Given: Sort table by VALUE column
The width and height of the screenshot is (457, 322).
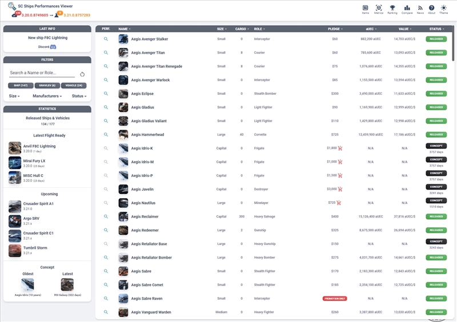Looking at the screenshot, I should (x=405, y=29).
